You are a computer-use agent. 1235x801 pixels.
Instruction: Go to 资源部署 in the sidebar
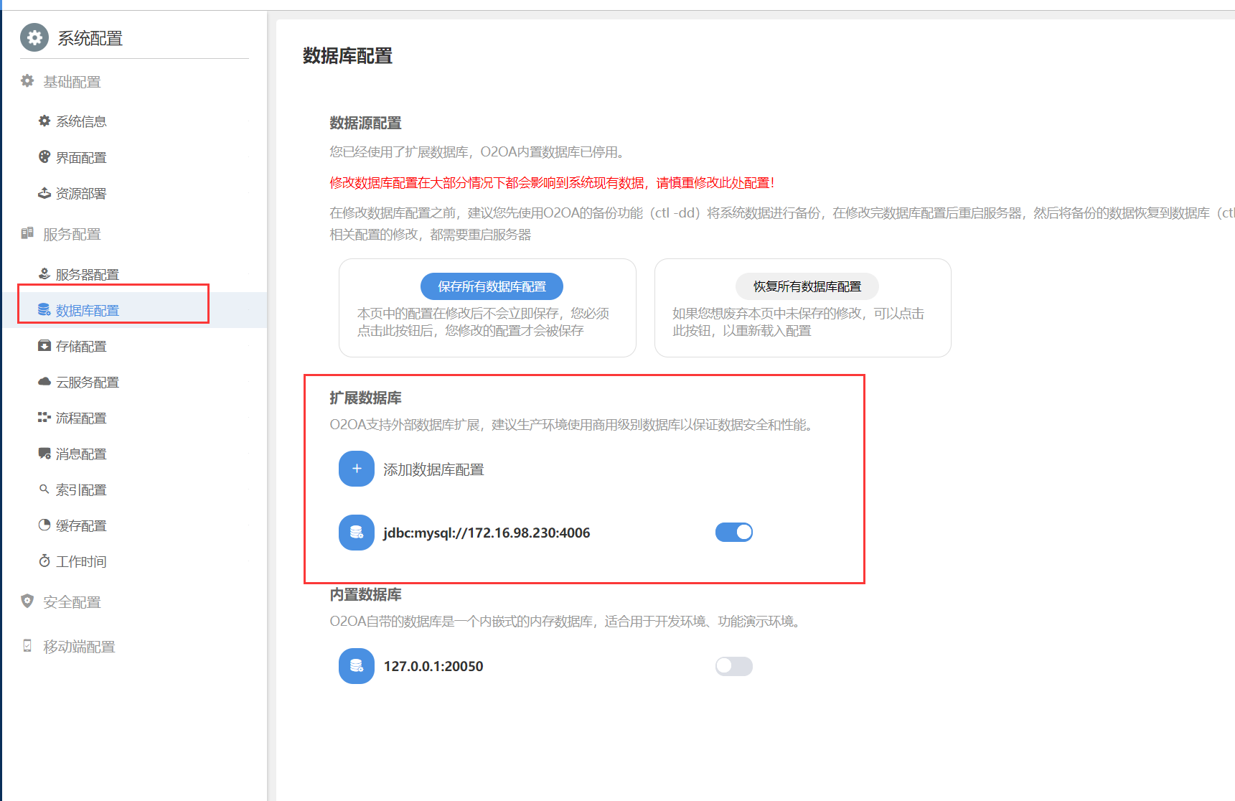point(81,193)
